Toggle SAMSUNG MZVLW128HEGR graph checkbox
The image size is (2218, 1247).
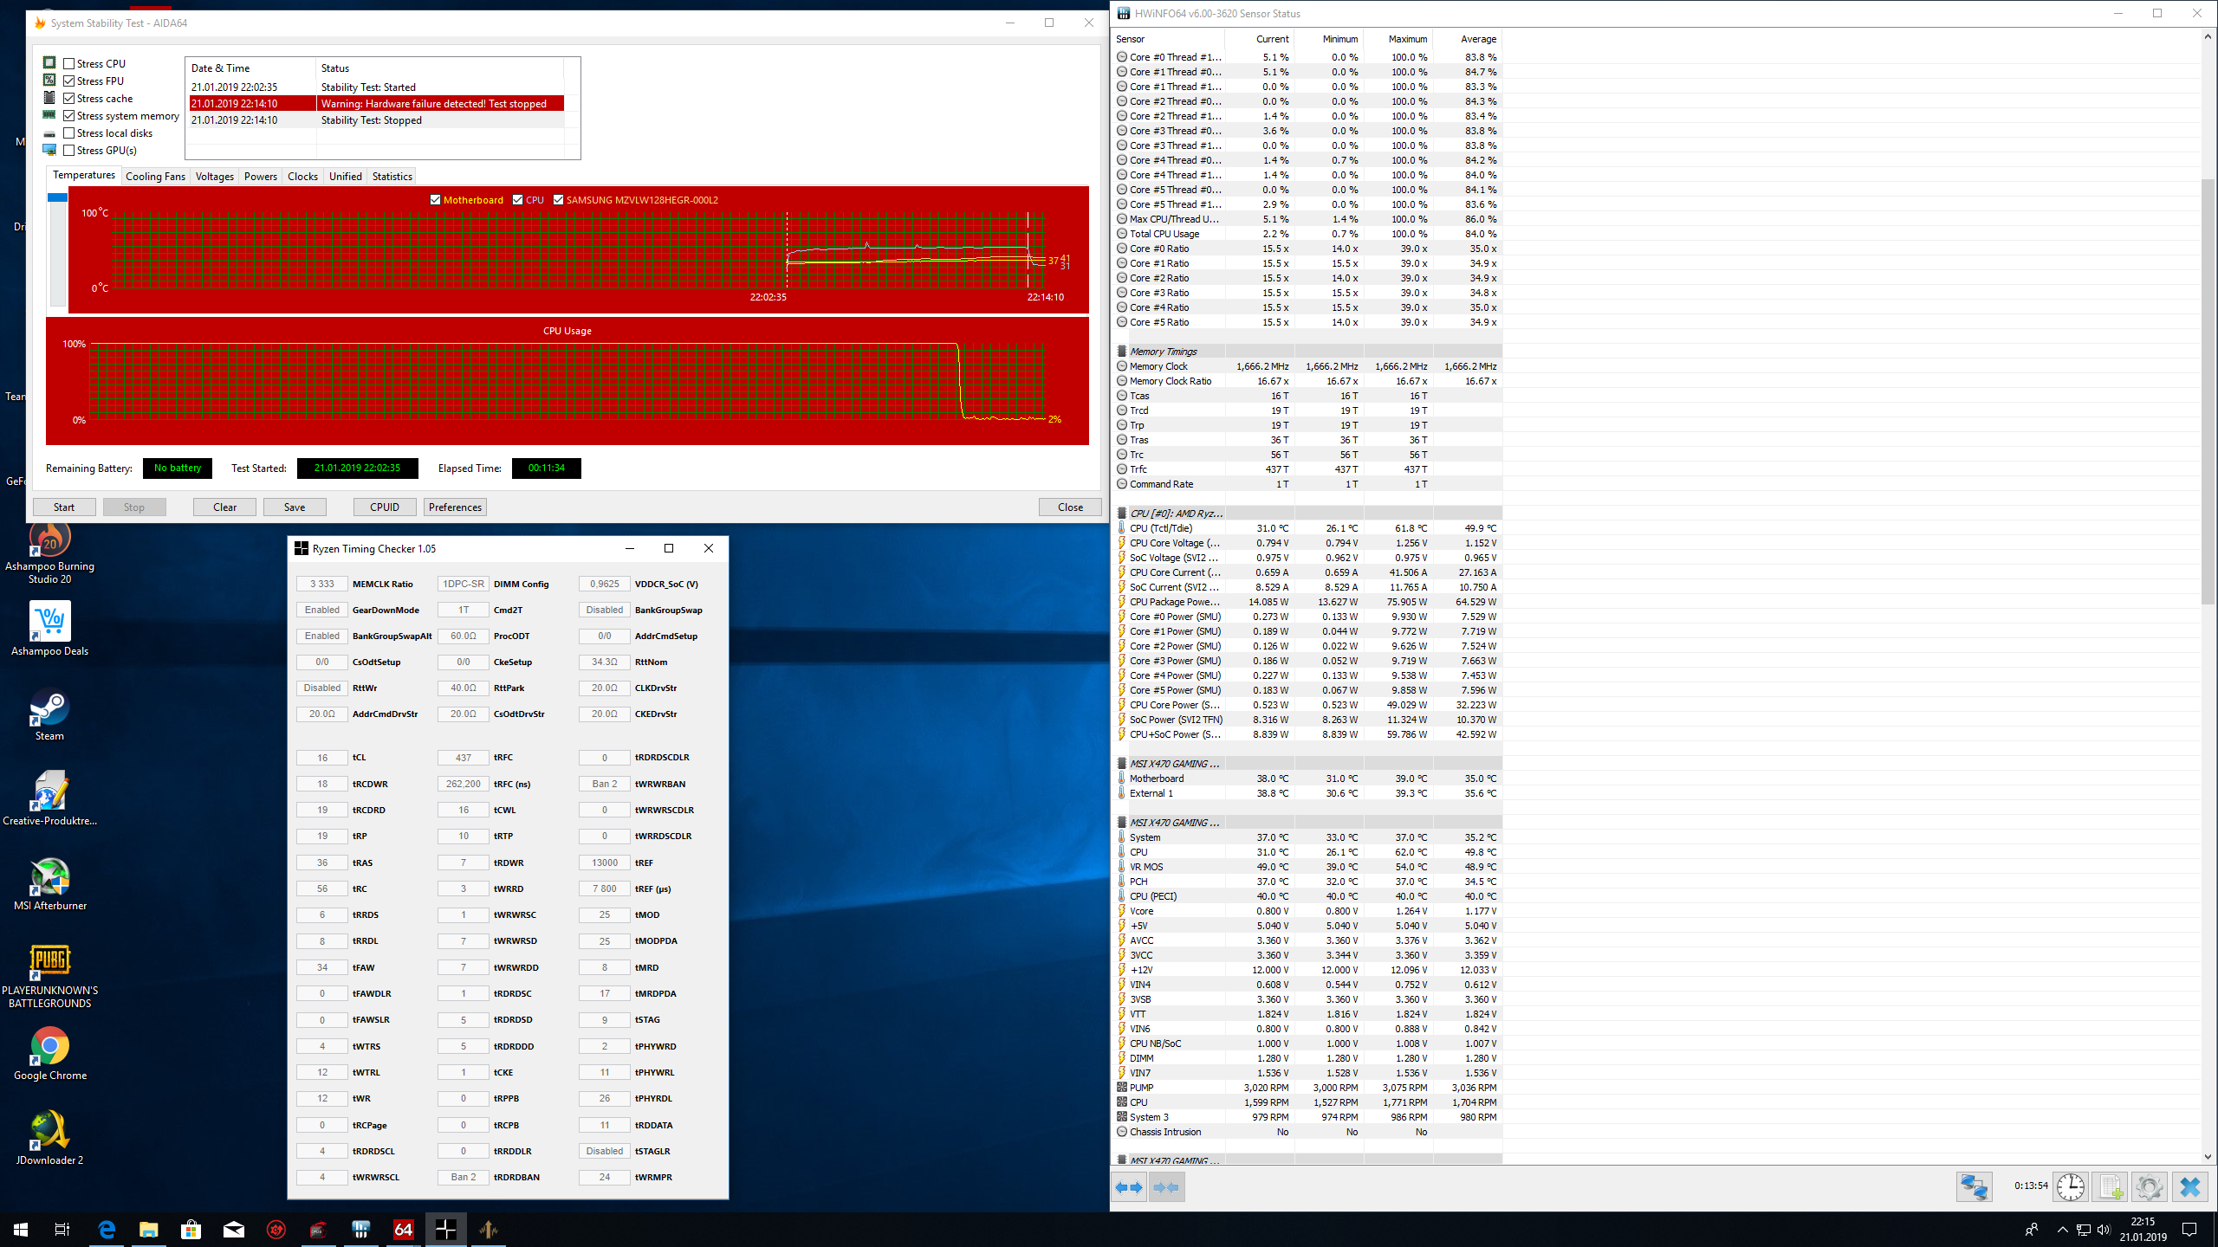[x=559, y=200]
